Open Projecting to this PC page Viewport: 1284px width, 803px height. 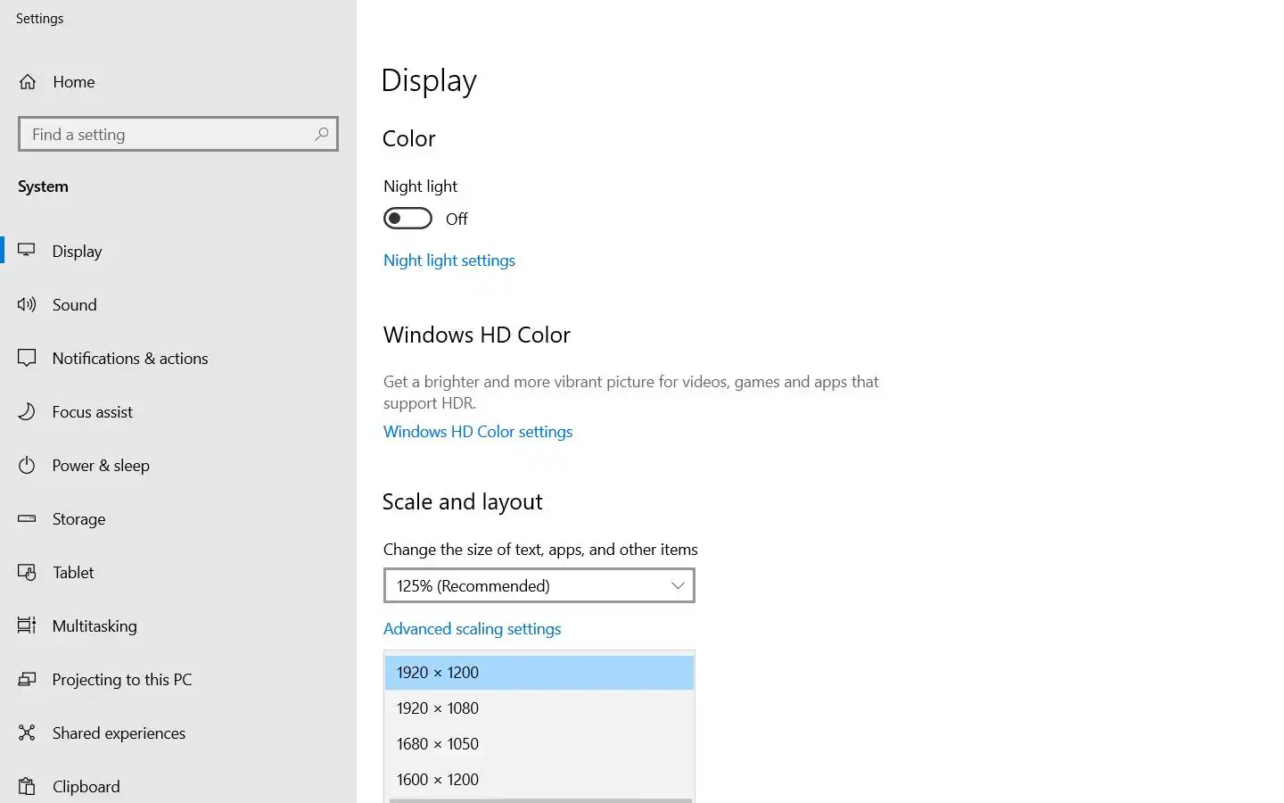(122, 680)
